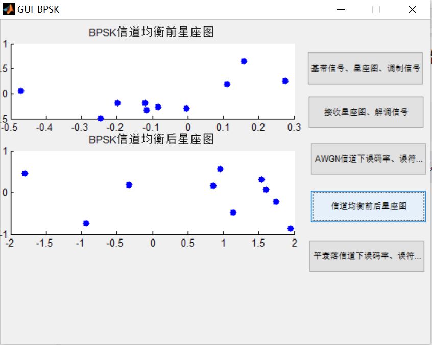This screenshot has width=432, height=345.
Task: Run the AWGN信道下误码率 button
Action: click(368, 159)
